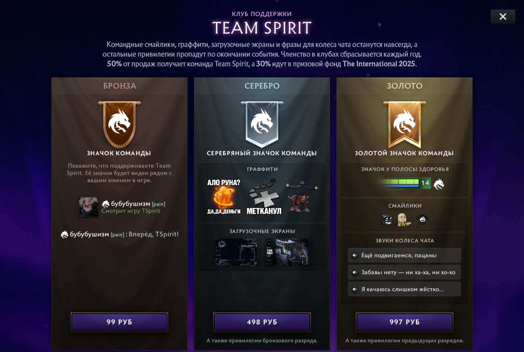Play 'Забавы нету' chat wheel sound
The image size is (524, 352).
[x=404, y=272]
